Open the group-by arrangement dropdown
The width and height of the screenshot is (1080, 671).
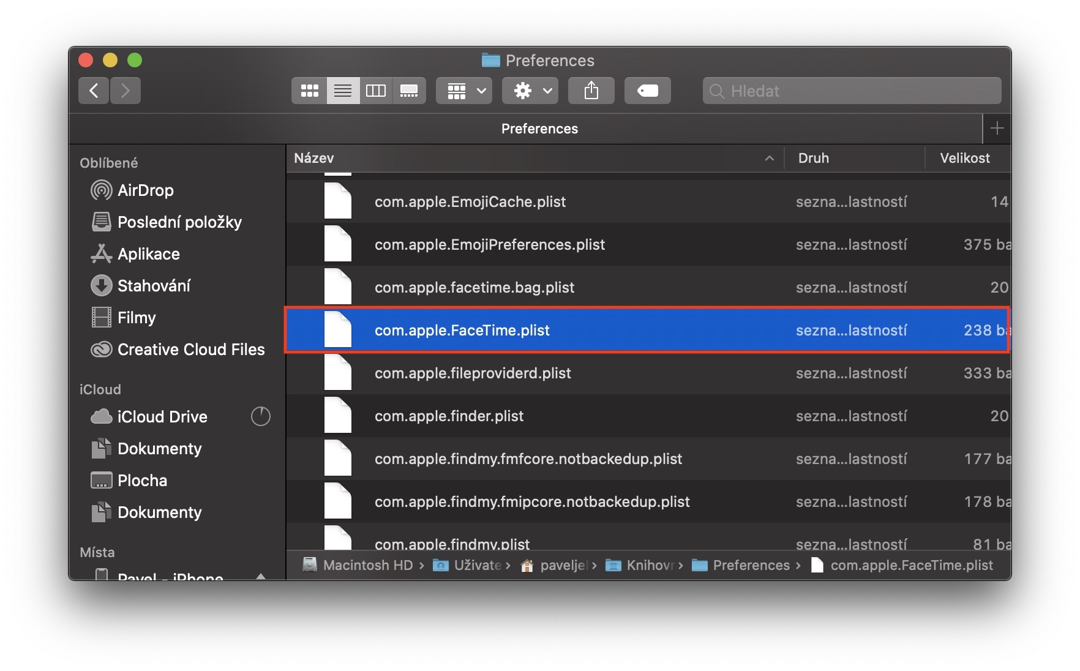point(464,91)
